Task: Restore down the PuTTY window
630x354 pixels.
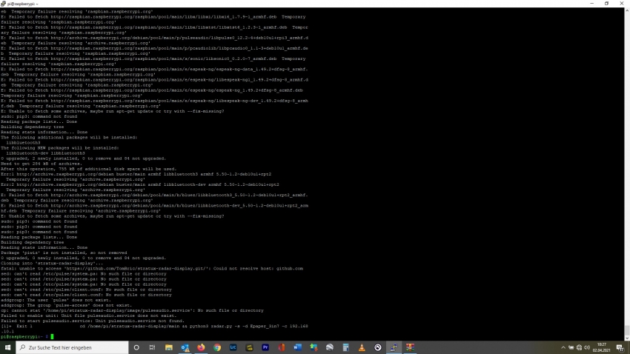Action: coord(607,3)
